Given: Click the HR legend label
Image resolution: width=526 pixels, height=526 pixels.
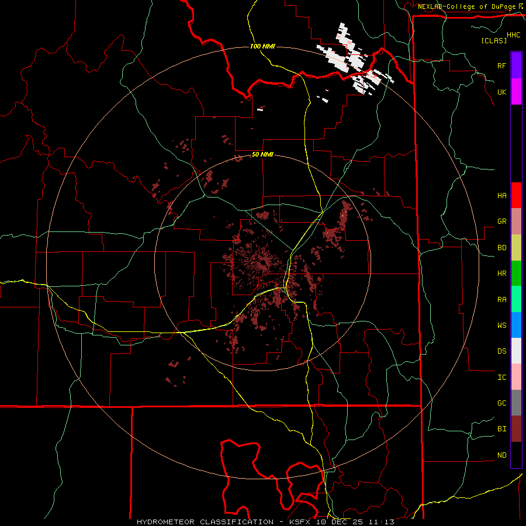Looking at the screenshot, I should (x=501, y=274).
